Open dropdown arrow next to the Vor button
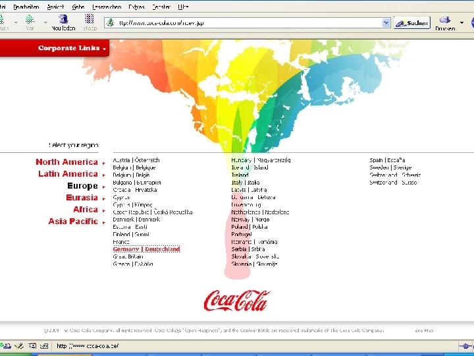 (45, 22)
